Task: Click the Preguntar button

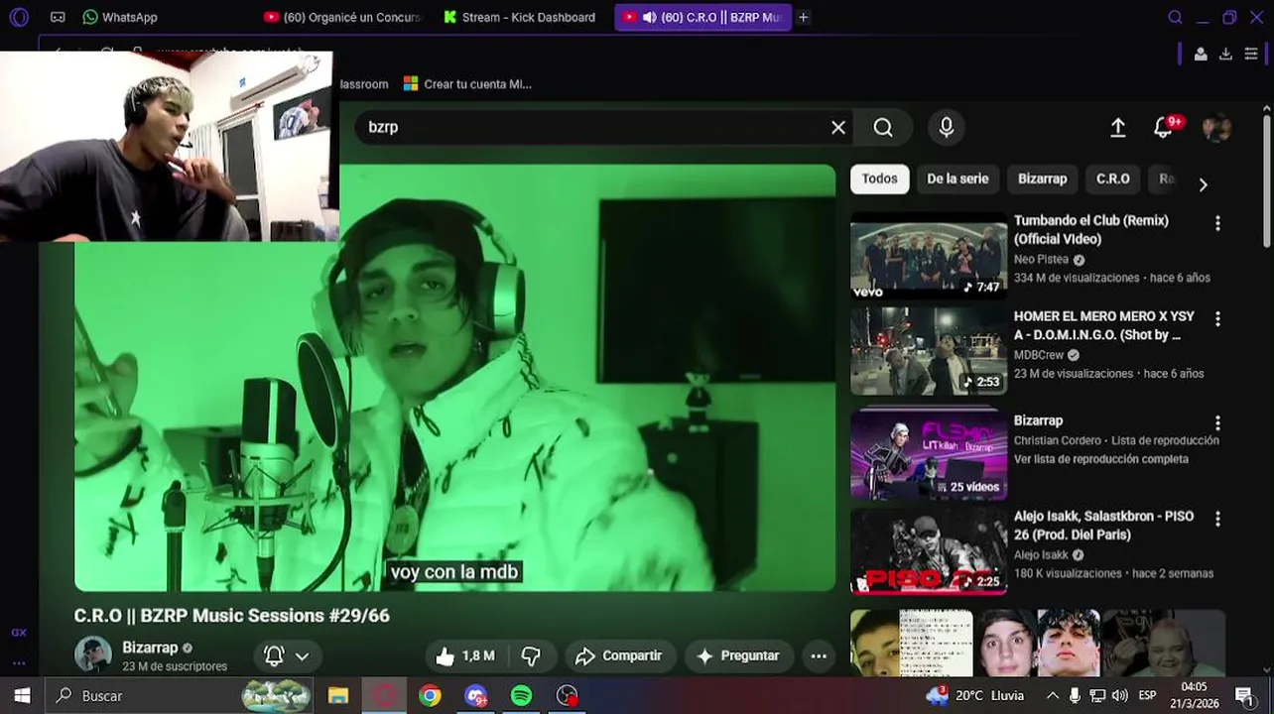Action: 738,655
